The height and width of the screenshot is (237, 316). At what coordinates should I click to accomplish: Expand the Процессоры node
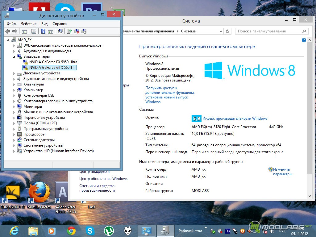click(14, 135)
